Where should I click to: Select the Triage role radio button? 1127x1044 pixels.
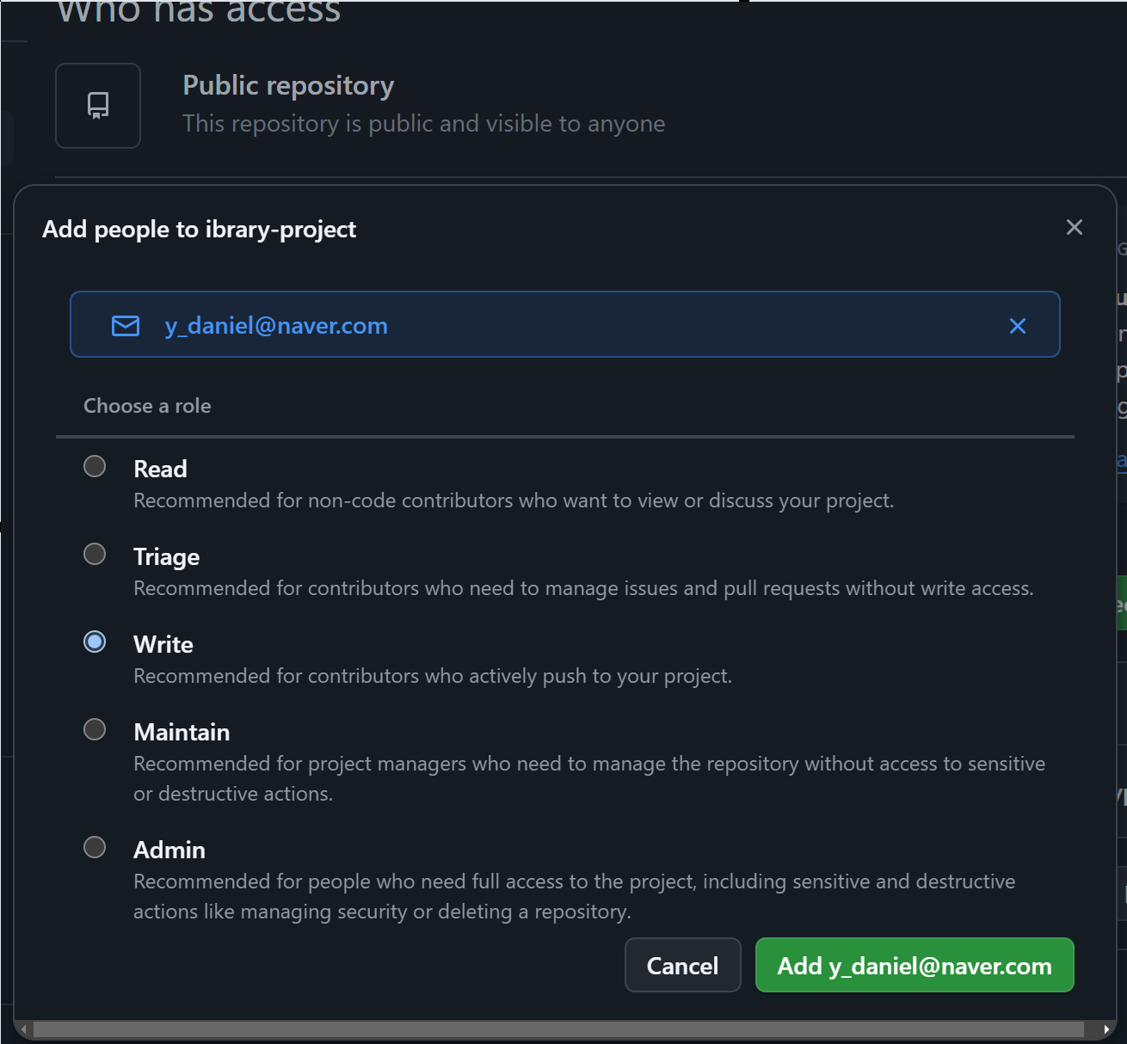[x=95, y=554]
